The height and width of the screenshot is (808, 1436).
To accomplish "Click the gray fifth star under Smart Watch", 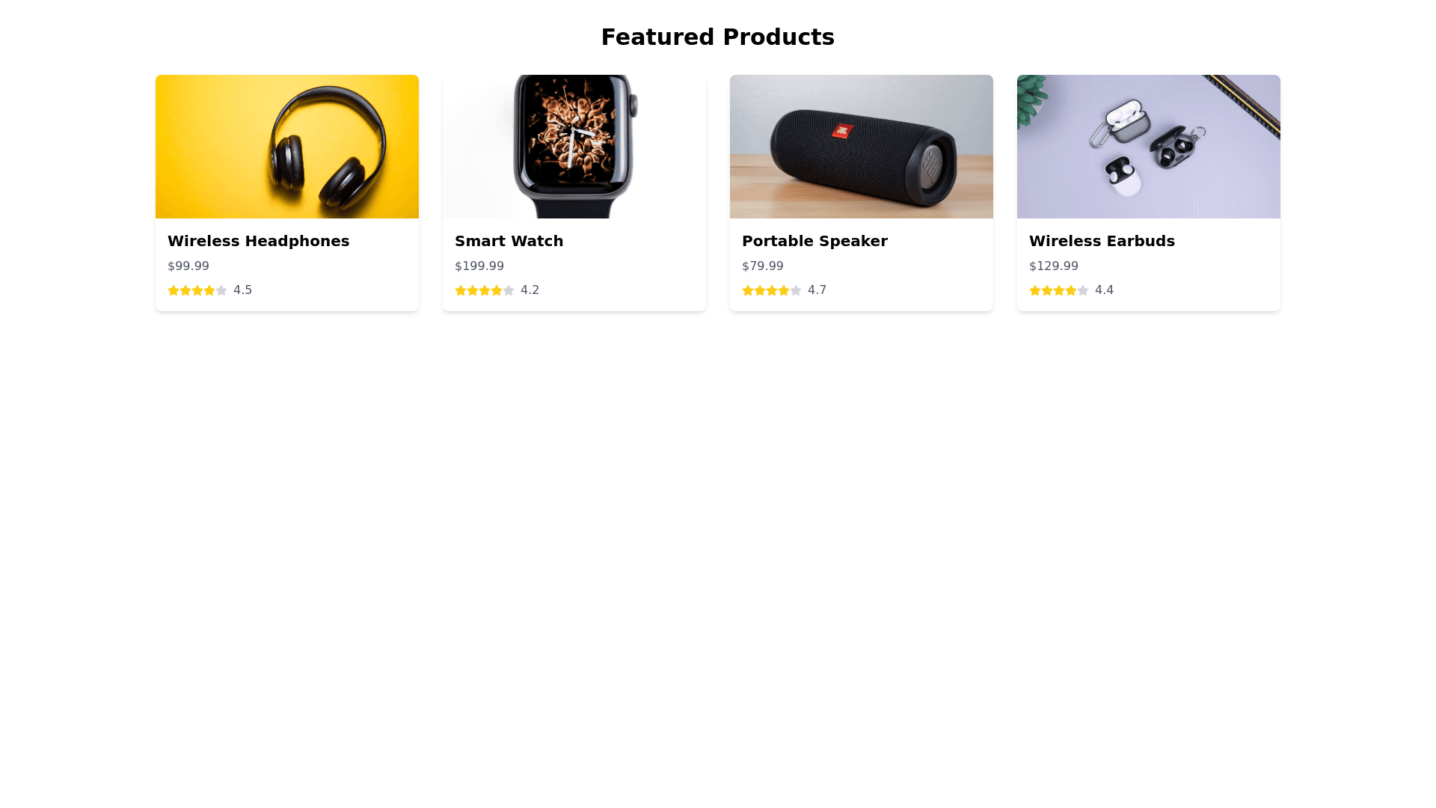I will pos(509,290).
